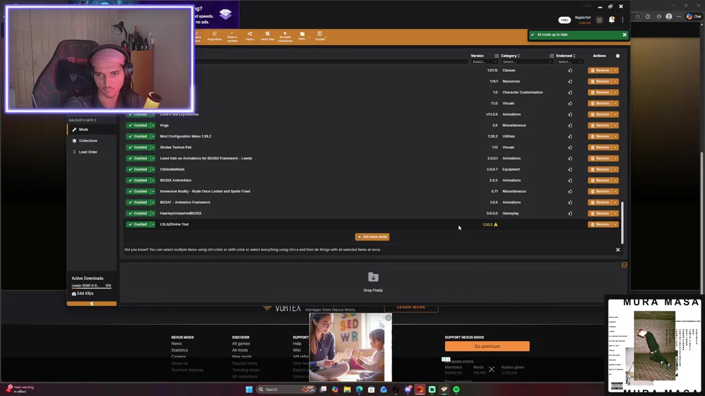Expand Remove dropdown arrow for LSLib/Divine Tool

coord(615,224)
